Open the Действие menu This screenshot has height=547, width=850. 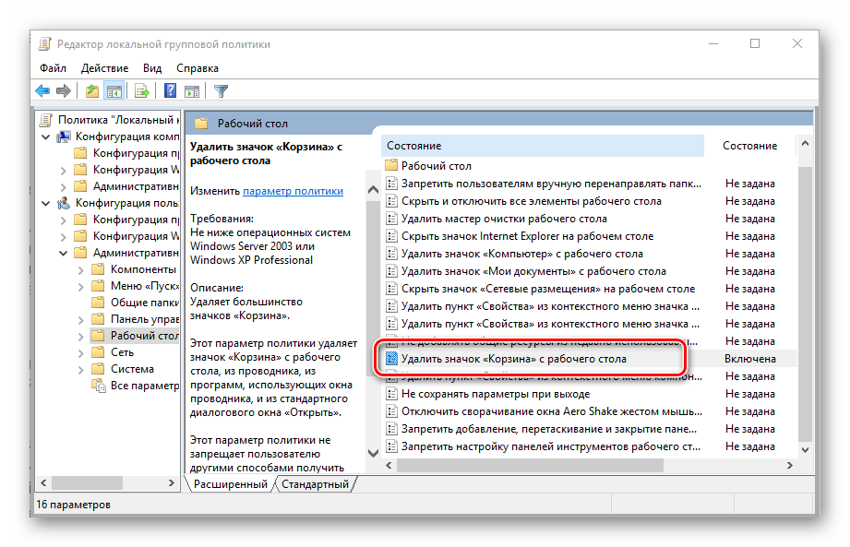104,68
